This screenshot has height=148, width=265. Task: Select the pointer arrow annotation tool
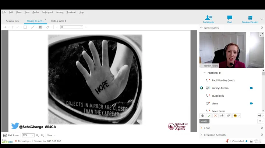5,27
